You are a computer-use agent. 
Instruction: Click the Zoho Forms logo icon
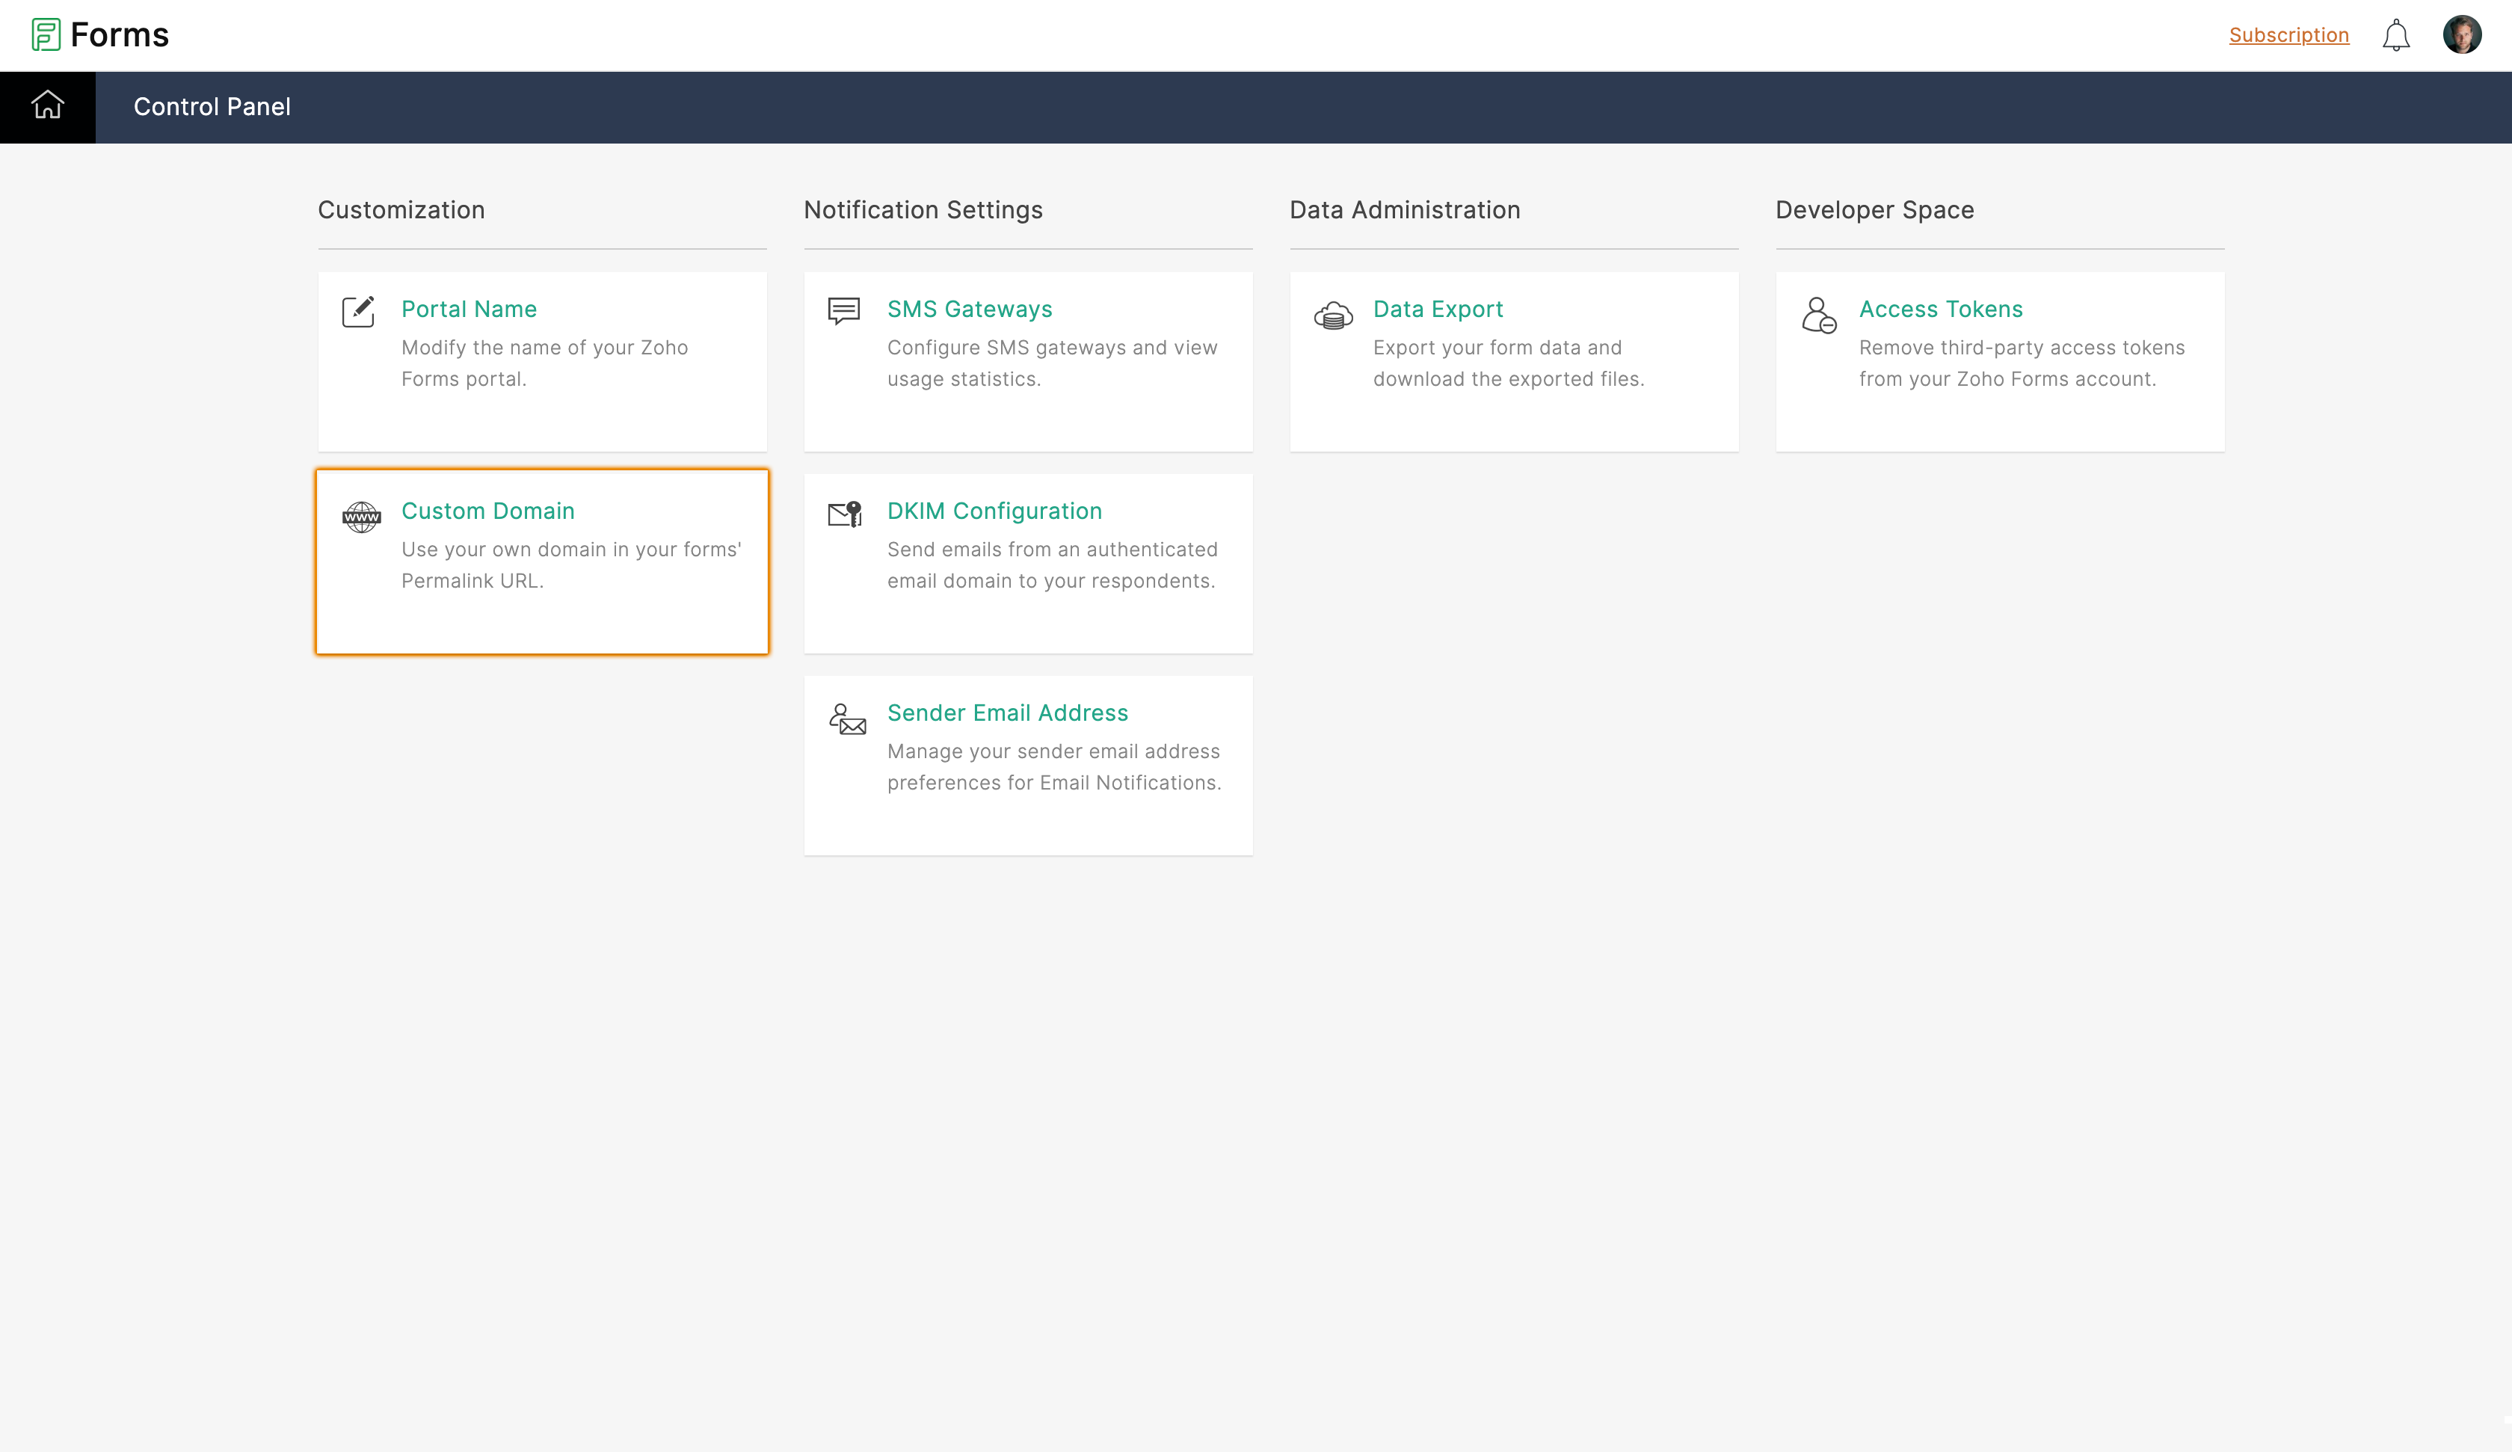[x=46, y=35]
